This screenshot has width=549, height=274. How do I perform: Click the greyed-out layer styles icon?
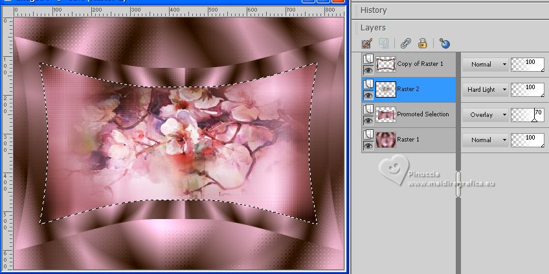click(x=383, y=44)
